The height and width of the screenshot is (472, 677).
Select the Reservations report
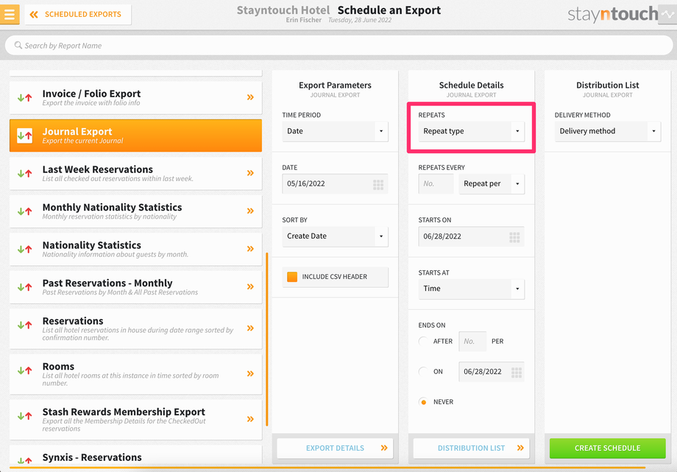(x=135, y=328)
